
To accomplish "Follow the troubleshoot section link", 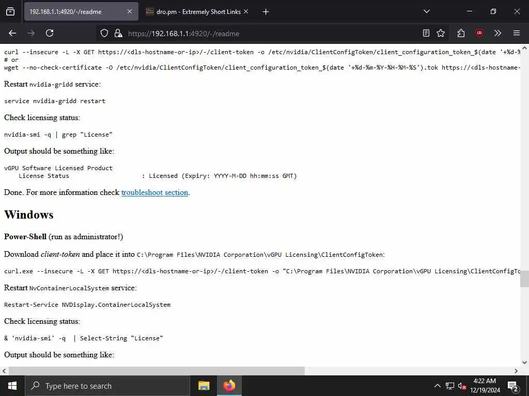I will click(x=154, y=192).
